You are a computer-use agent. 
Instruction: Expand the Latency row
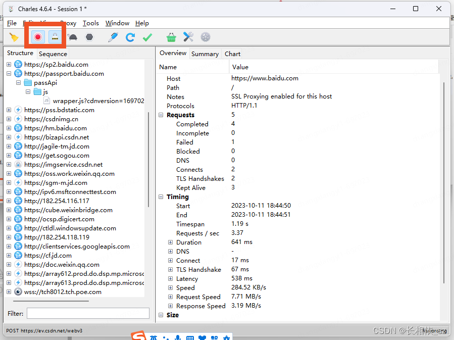coord(171,278)
